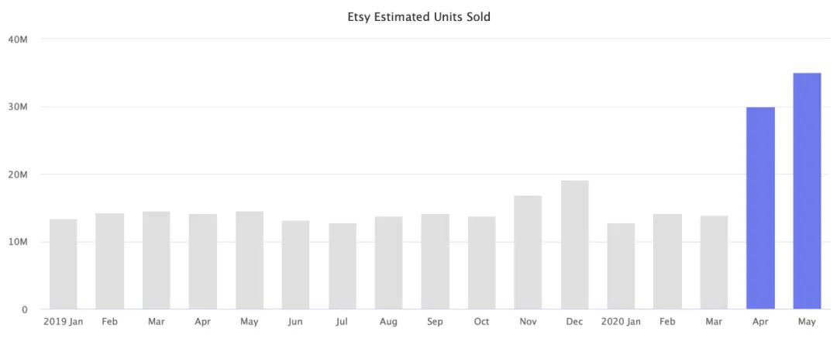This screenshot has height=352, width=837.
Task: Click the 2020 Jan bar
Action: (x=621, y=266)
